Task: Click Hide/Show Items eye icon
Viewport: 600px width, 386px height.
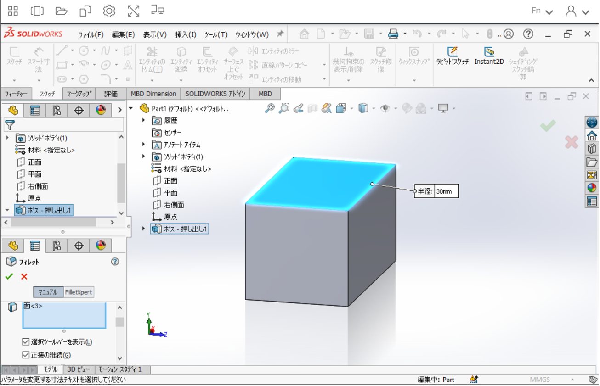Action: click(x=385, y=107)
